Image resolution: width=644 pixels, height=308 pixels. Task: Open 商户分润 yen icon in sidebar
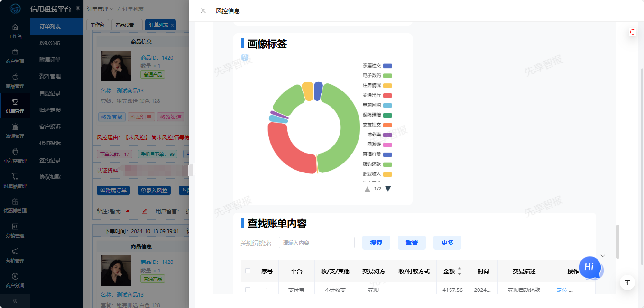15,276
